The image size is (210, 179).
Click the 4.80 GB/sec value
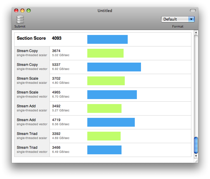(61, 83)
